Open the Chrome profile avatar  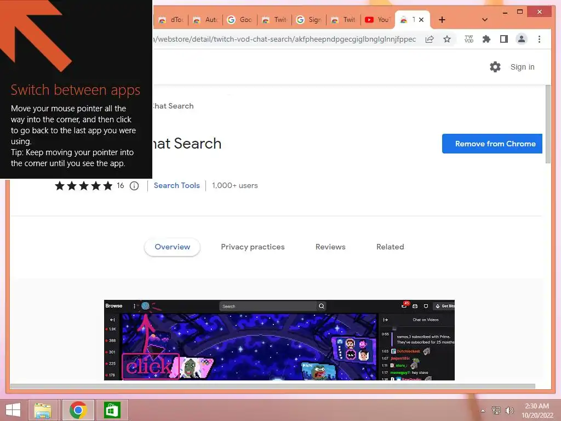(x=522, y=39)
